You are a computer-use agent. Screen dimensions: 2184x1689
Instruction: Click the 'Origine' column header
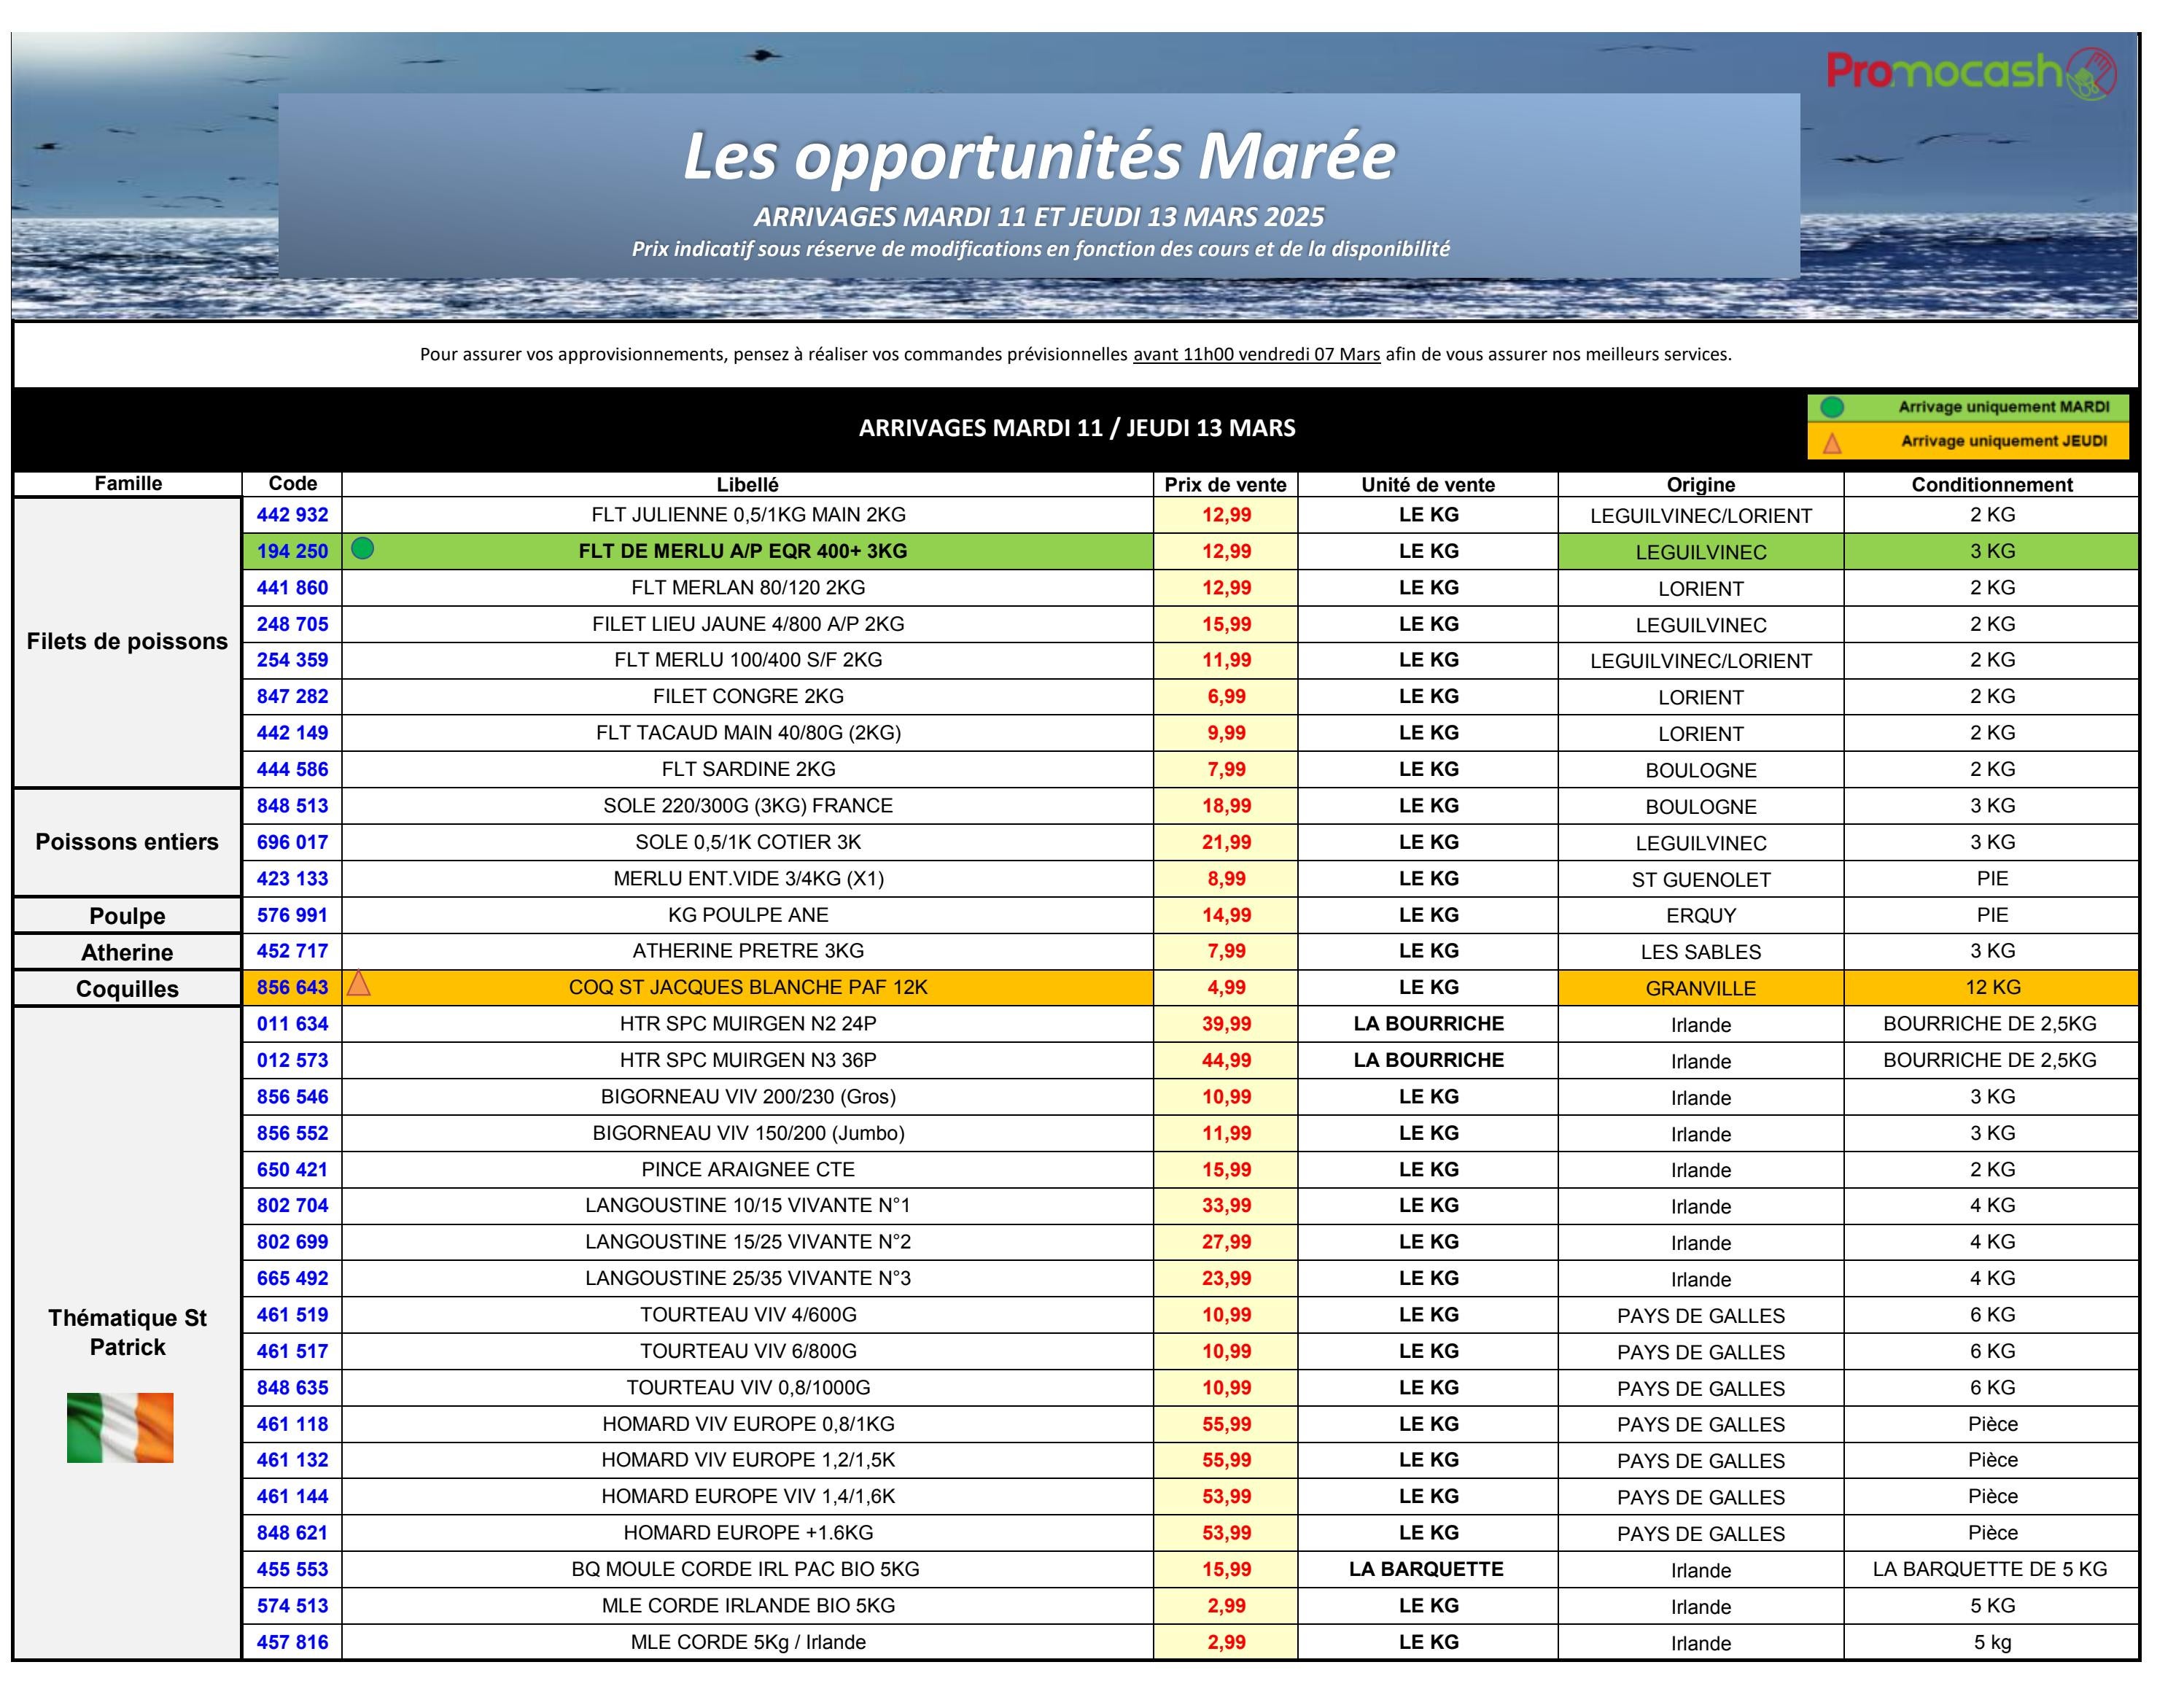(1701, 484)
